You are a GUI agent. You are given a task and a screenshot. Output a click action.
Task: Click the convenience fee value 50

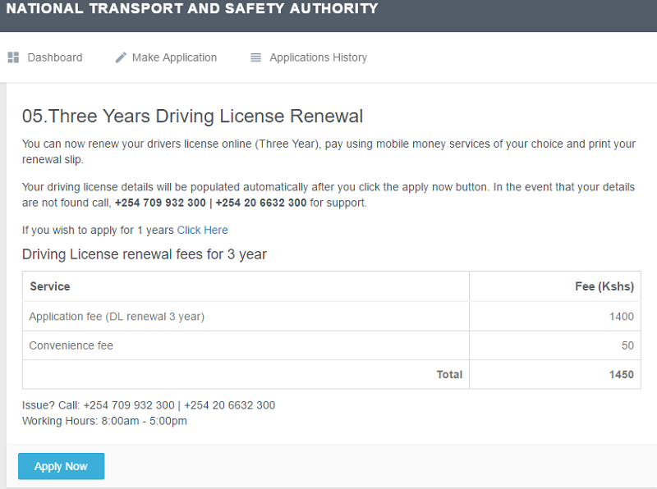[627, 345]
